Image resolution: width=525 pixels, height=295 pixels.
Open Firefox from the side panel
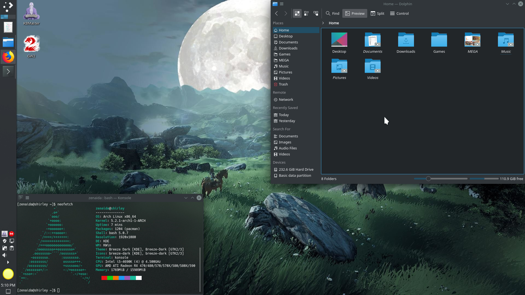tap(8, 57)
